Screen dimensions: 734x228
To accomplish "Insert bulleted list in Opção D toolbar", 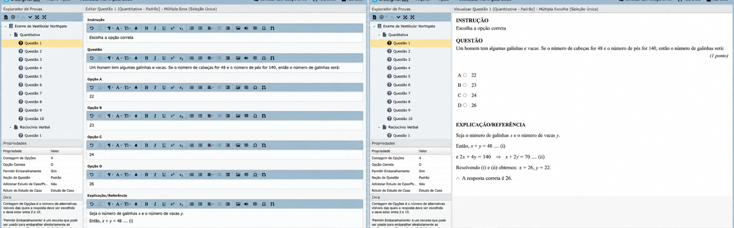I will [191, 175].
